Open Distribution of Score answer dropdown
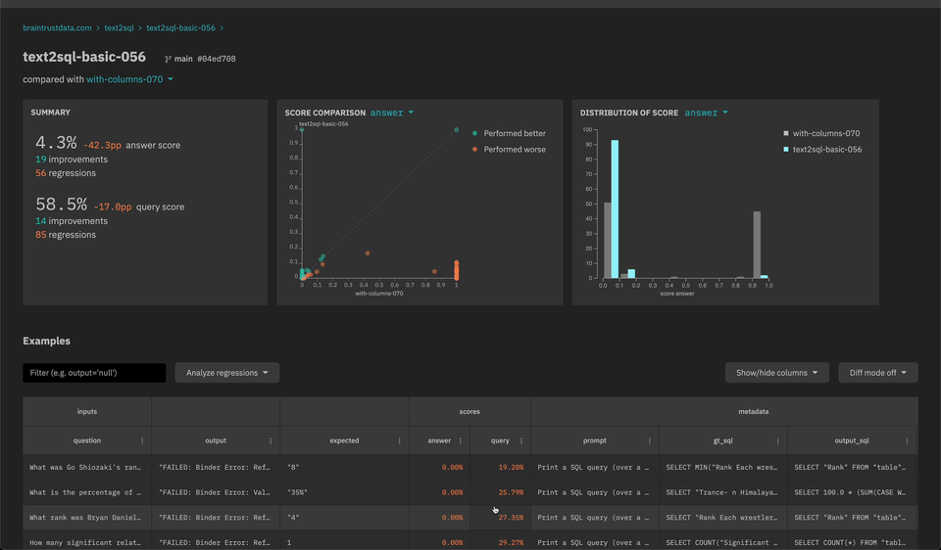941x550 pixels. (706, 113)
